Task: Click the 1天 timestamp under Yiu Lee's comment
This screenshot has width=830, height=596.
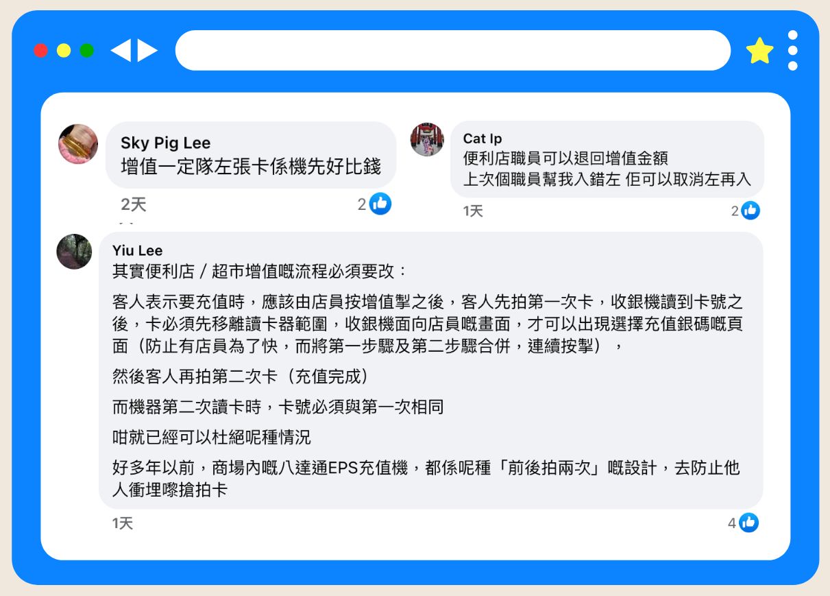Action: tap(123, 523)
